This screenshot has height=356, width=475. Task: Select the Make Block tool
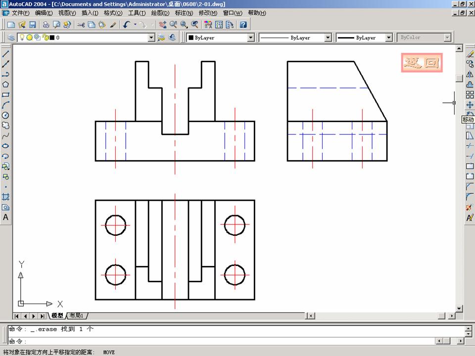(5, 177)
